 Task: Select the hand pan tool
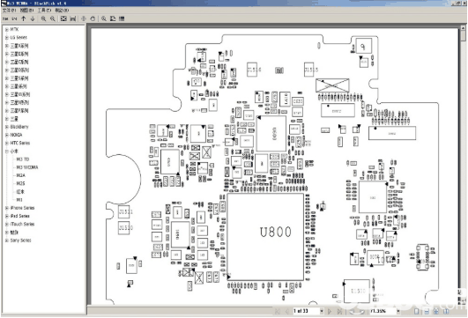pos(93,18)
